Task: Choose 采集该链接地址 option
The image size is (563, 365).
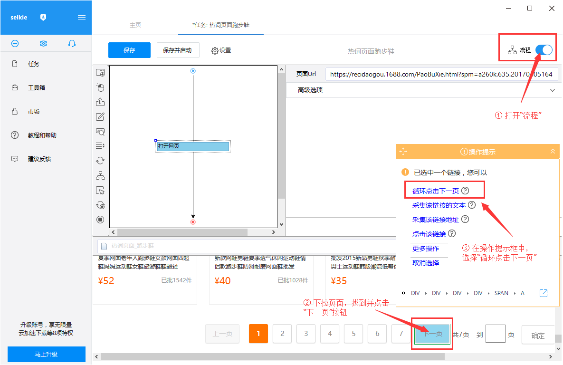Action: [436, 220]
